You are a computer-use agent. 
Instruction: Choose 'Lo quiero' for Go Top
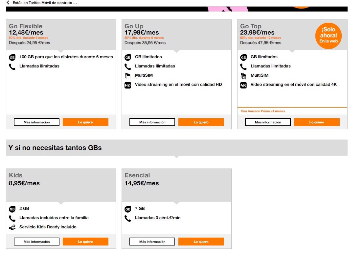[x=317, y=122]
